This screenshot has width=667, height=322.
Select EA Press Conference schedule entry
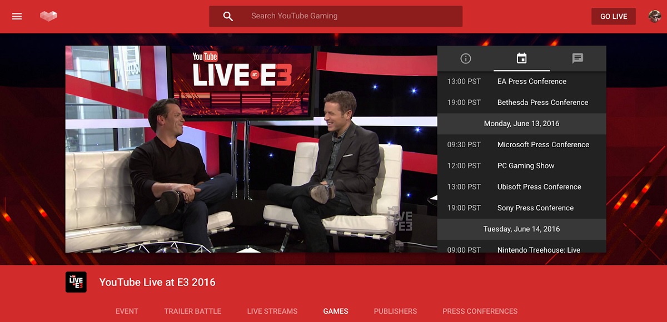click(x=521, y=81)
